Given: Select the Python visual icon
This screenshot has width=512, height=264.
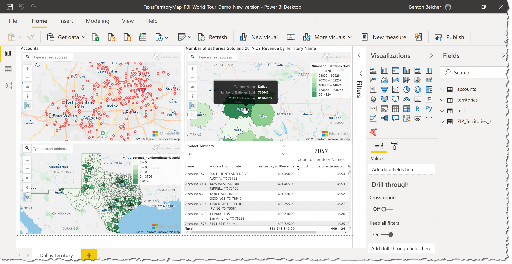Looking at the screenshot, I should (x=429, y=109).
